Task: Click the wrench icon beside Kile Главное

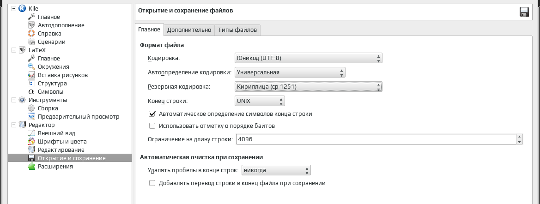Action: pos(31,17)
